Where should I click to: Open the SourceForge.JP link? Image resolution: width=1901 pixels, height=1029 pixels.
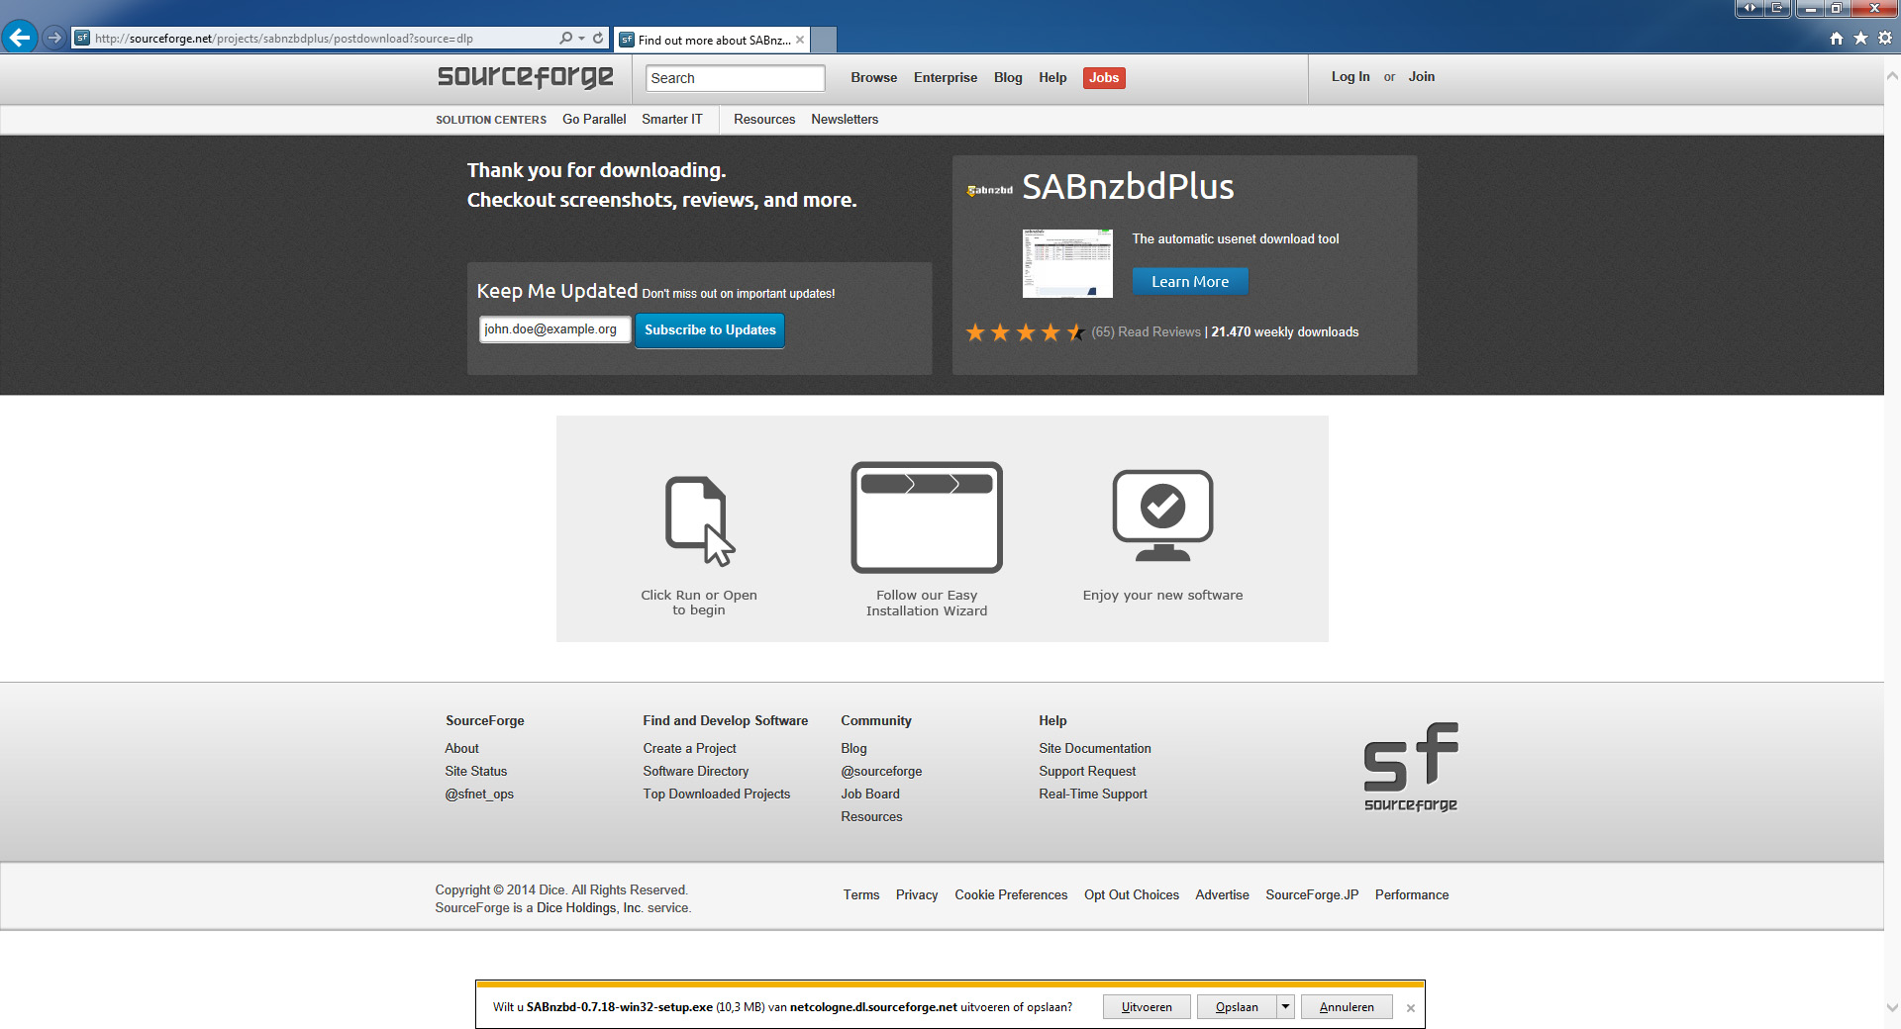(1312, 894)
